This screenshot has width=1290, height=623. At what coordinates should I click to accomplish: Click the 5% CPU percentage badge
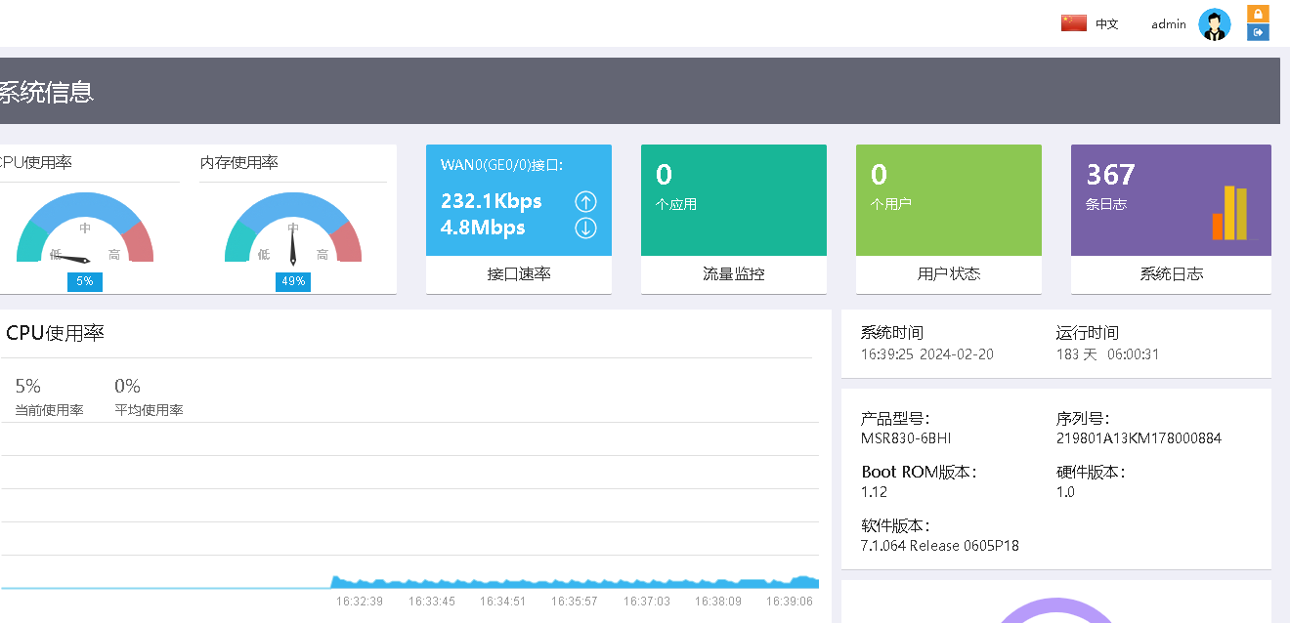(x=85, y=281)
